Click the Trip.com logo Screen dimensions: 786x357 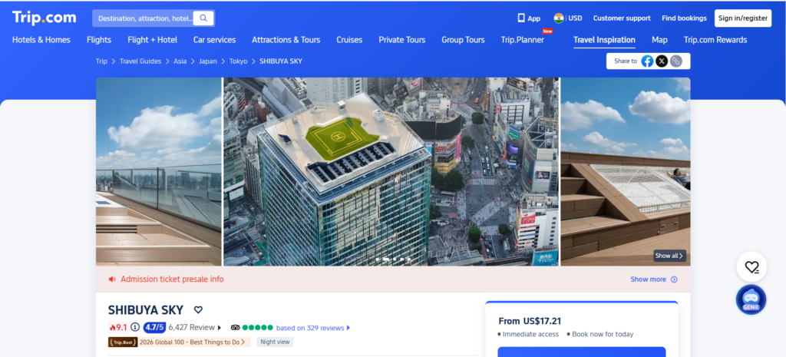pyautogui.click(x=44, y=18)
